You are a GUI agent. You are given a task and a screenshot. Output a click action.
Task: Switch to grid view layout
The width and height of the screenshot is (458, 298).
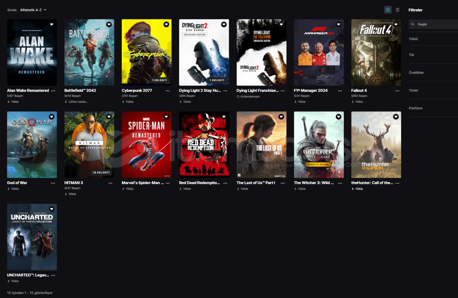[x=388, y=10]
